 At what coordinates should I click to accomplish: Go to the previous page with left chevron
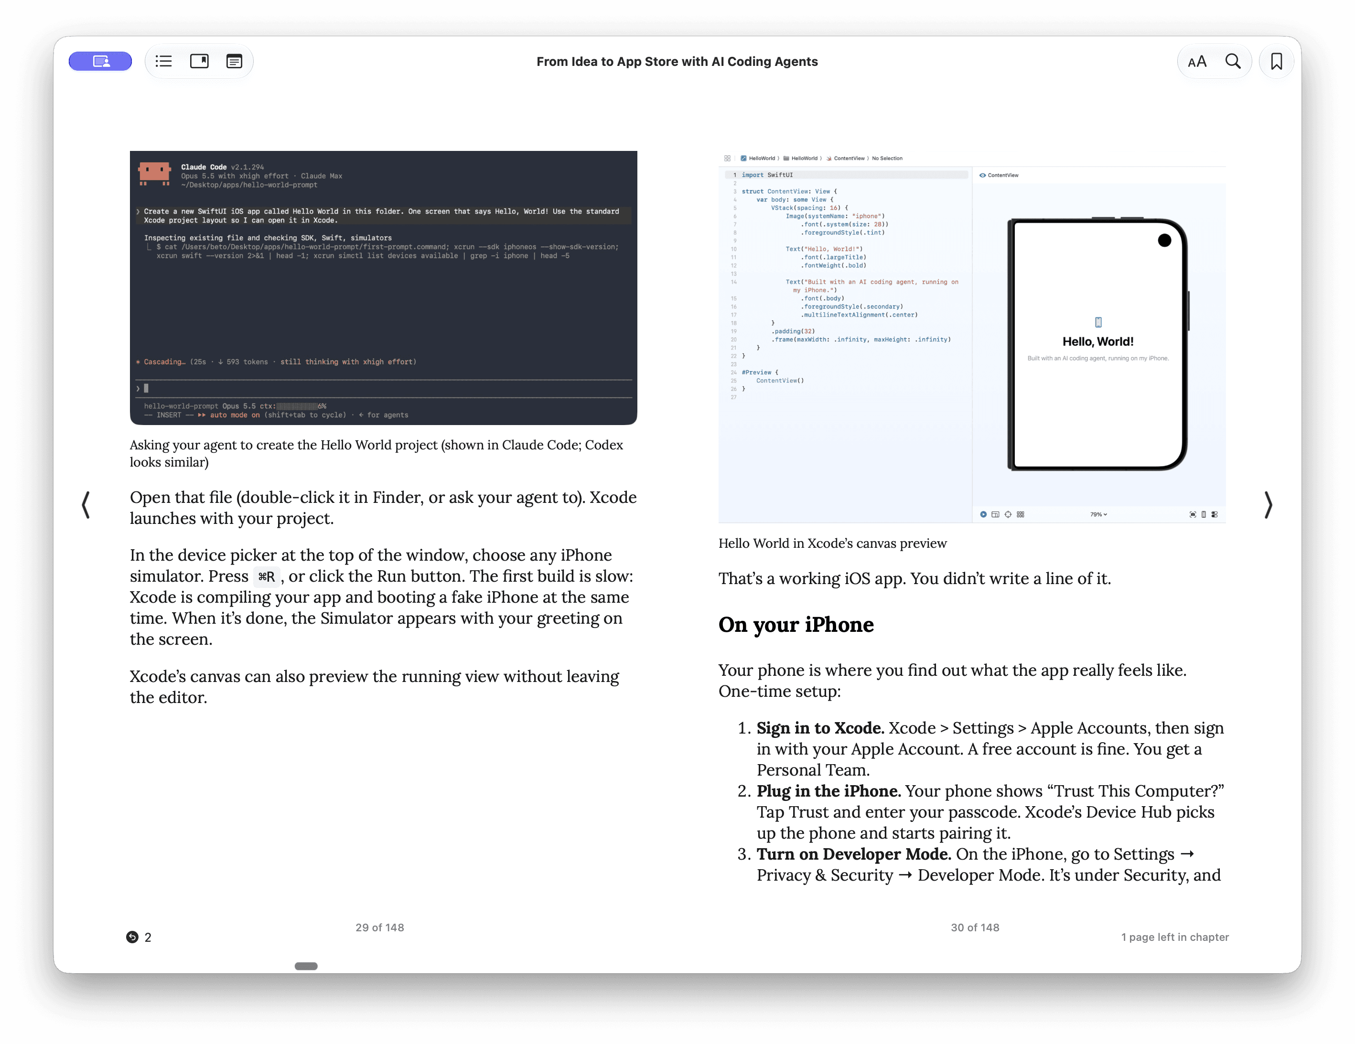point(86,504)
